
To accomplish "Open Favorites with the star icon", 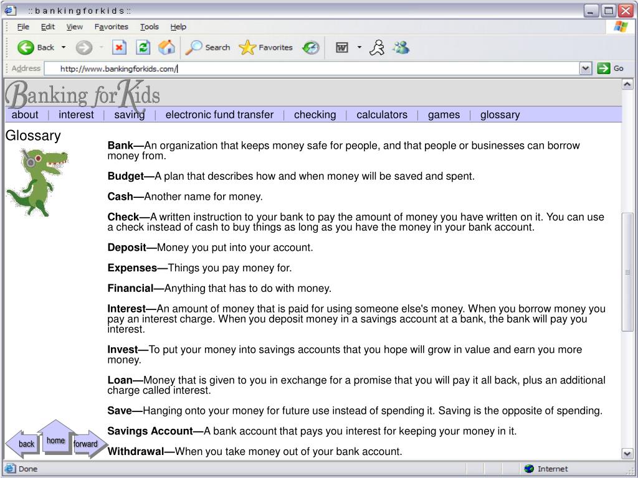I will coord(247,47).
